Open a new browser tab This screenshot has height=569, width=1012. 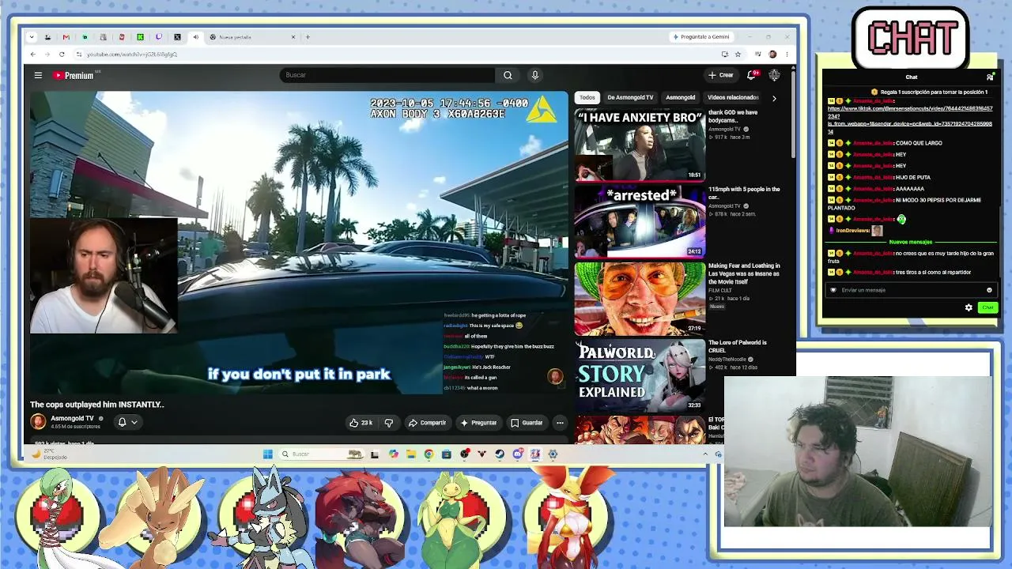308,37
